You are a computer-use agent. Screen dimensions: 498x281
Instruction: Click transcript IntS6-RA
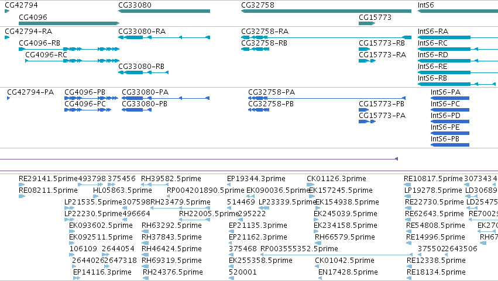tap(433, 32)
